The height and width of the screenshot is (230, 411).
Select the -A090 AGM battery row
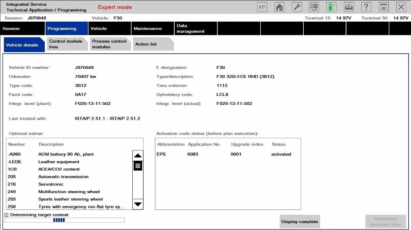pyautogui.click(x=69, y=154)
